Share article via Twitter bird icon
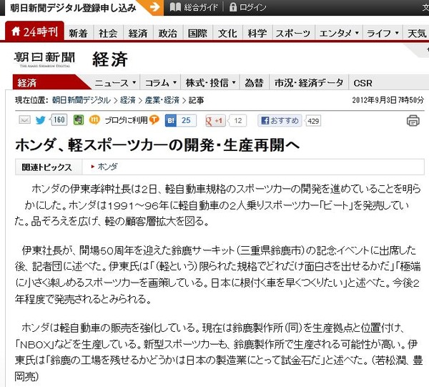 pyautogui.click(x=41, y=120)
